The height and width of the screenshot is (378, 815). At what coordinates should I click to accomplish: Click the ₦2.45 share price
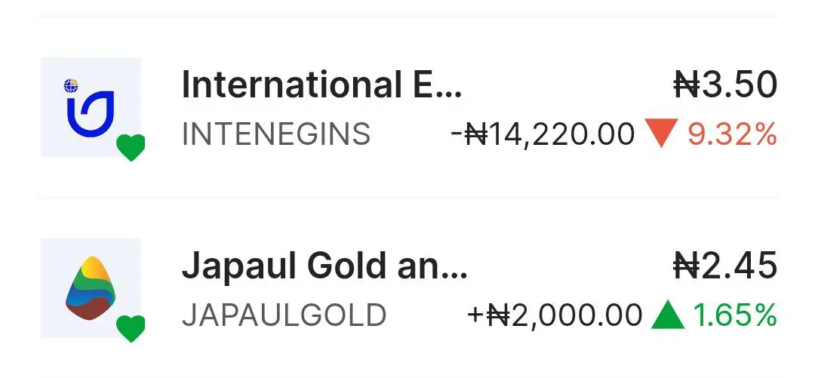[x=725, y=266]
